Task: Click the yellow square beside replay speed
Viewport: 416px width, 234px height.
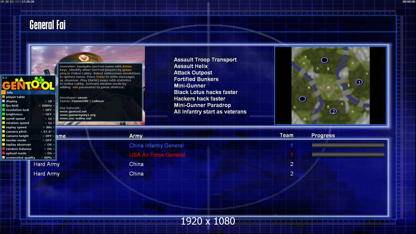Action: [x=4, y=127]
